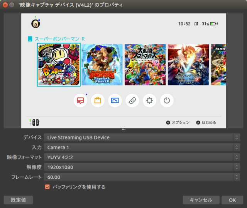The width and height of the screenshot is (247, 208).
Task: Select the Smash Bros Special game tile
Action: tap(145, 65)
